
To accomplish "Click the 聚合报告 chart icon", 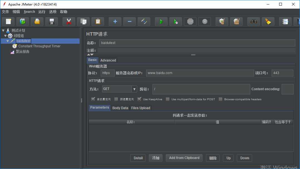I will point(13,52).
